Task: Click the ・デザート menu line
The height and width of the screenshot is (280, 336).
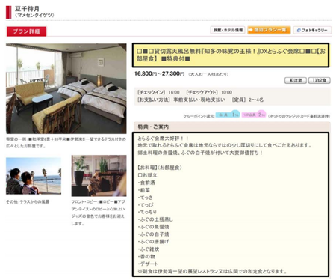Action: [x=148, y=264]
